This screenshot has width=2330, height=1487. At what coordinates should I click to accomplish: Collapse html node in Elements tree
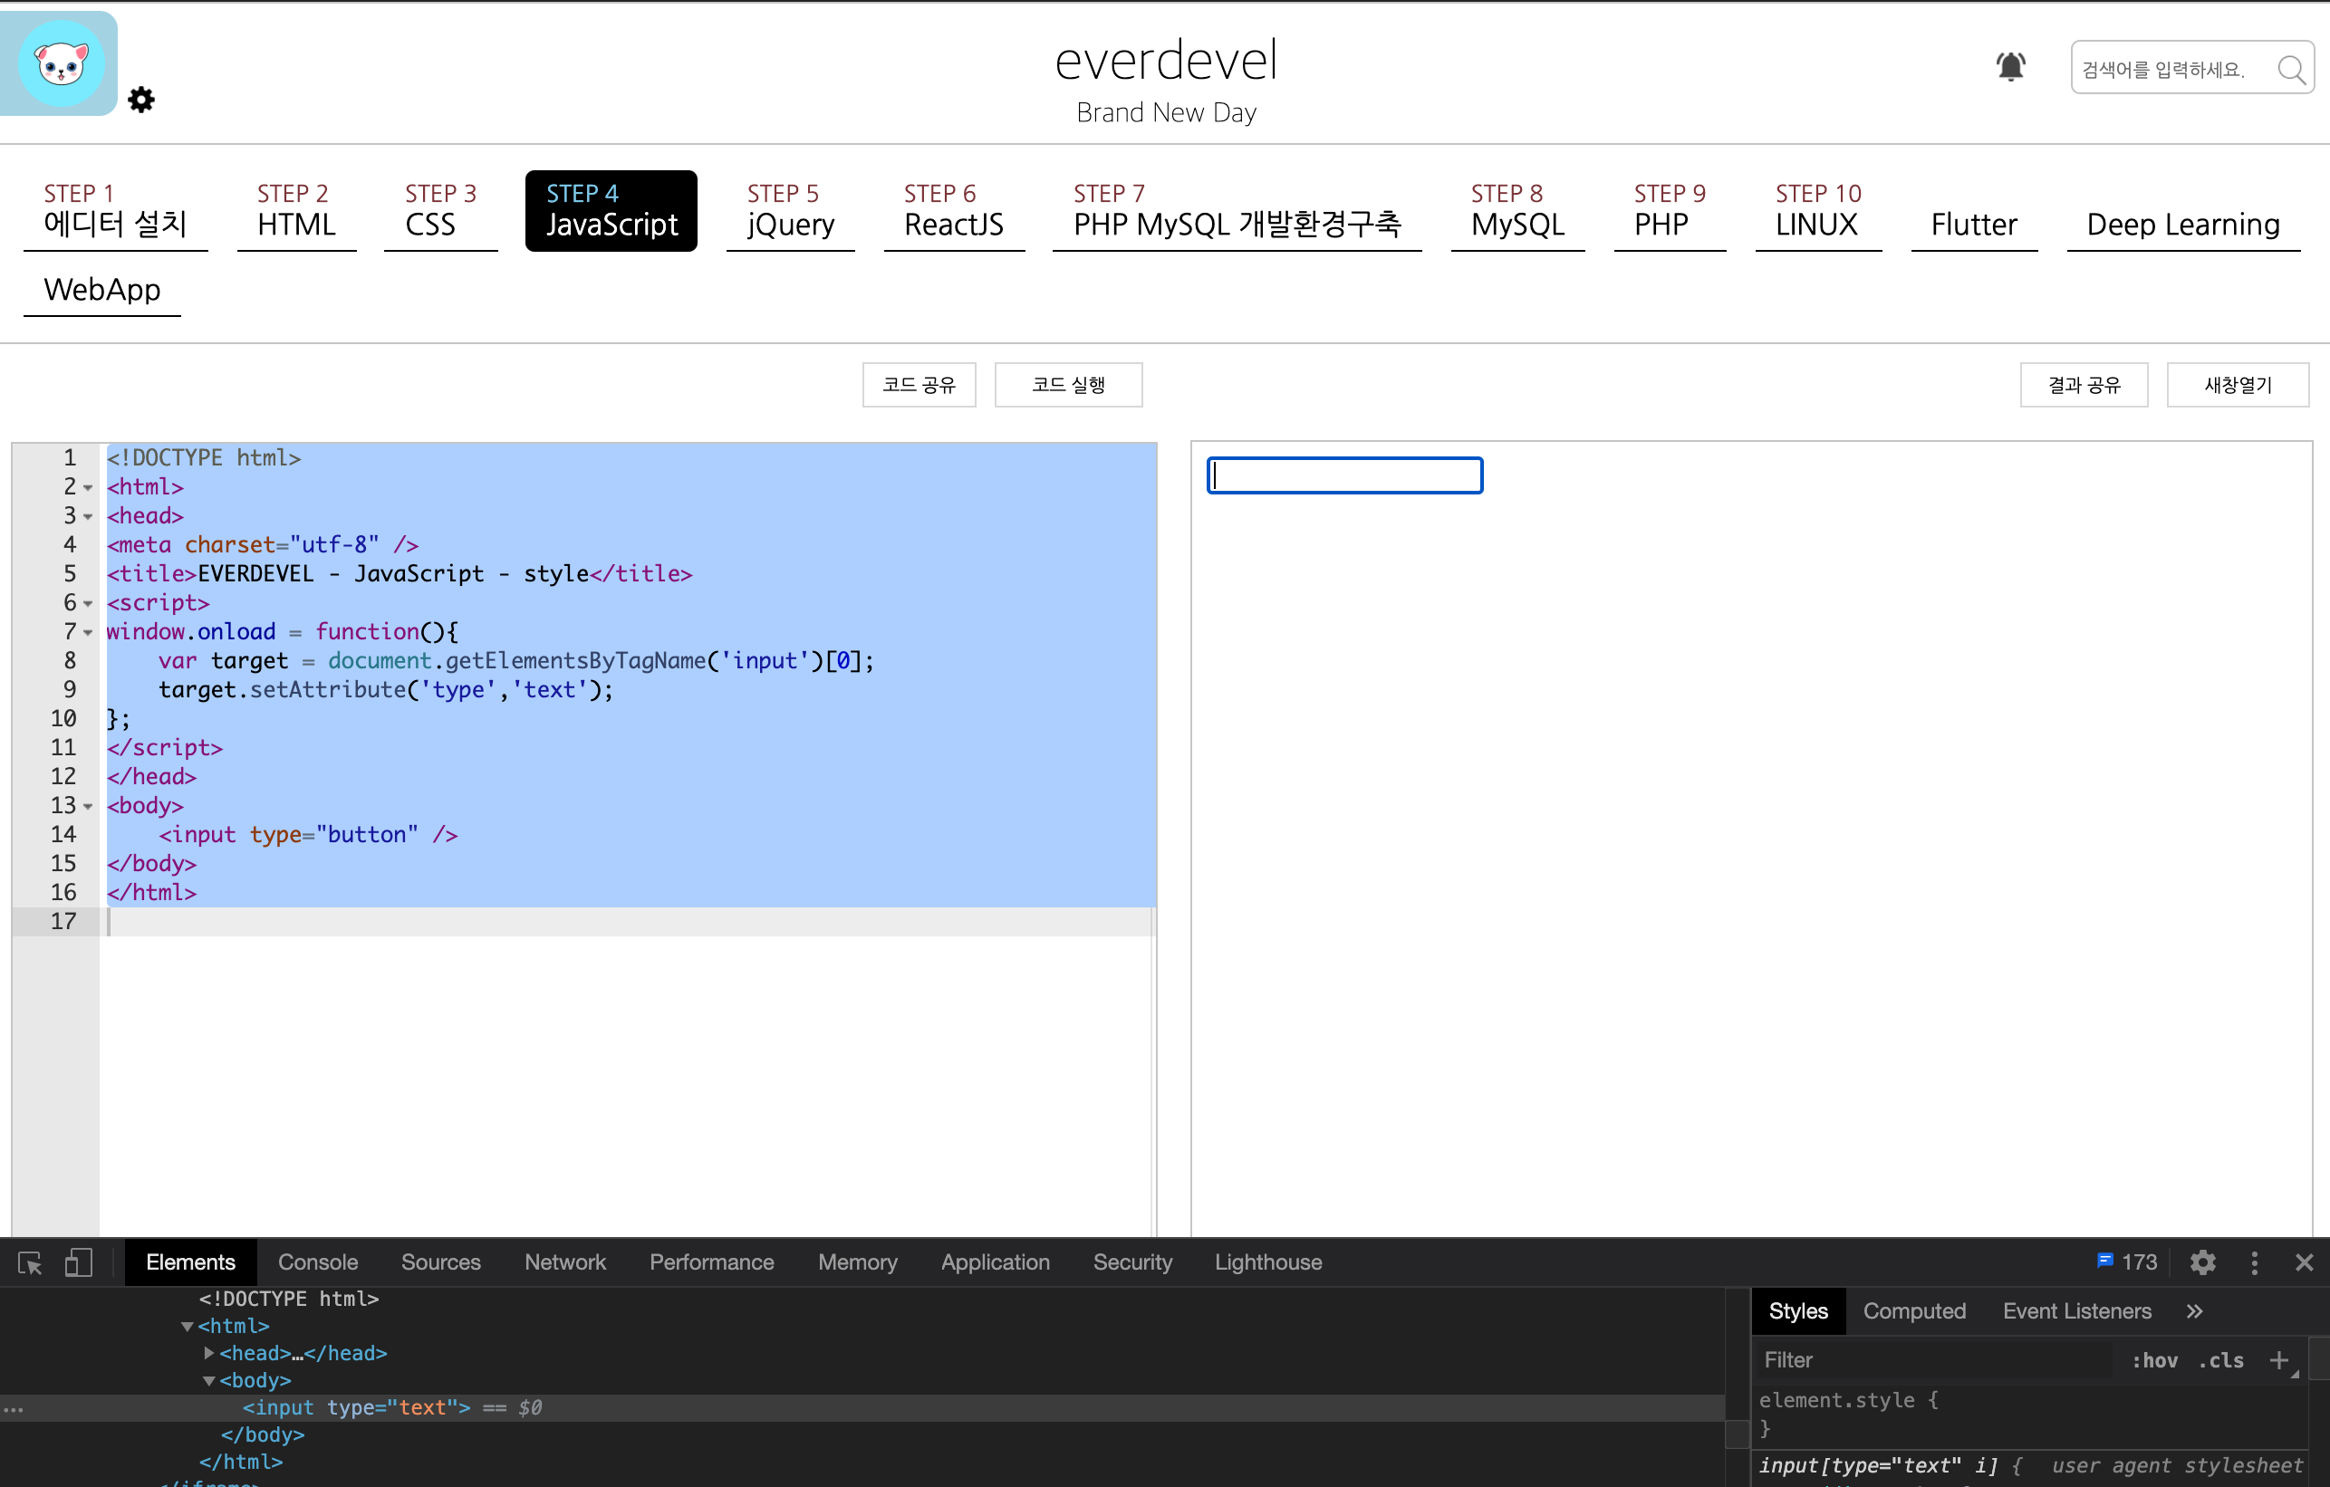pos(187,1327)
